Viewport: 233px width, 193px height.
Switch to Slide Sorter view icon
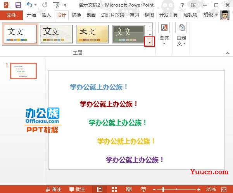pos(114,190)
